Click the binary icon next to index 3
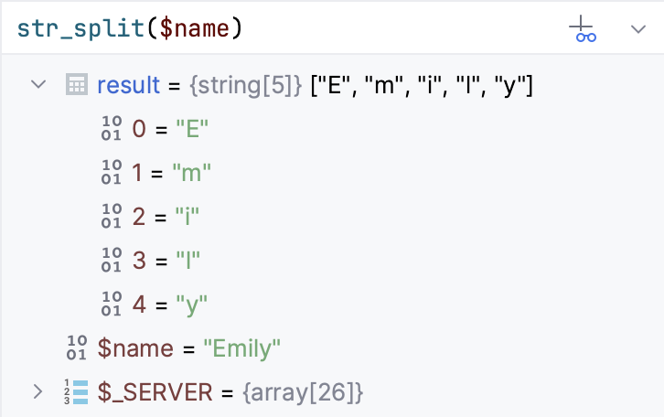664x417 pixels. tap(112, 261)
